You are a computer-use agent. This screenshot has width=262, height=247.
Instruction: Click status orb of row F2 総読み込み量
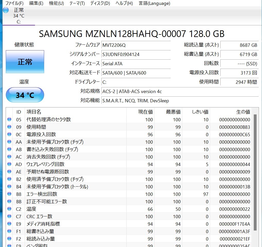point(9,239)
